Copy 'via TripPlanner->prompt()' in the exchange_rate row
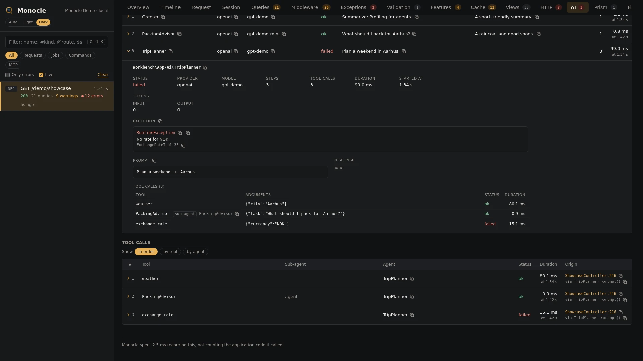This screenshot has width=643, height=361. [625, 318]
